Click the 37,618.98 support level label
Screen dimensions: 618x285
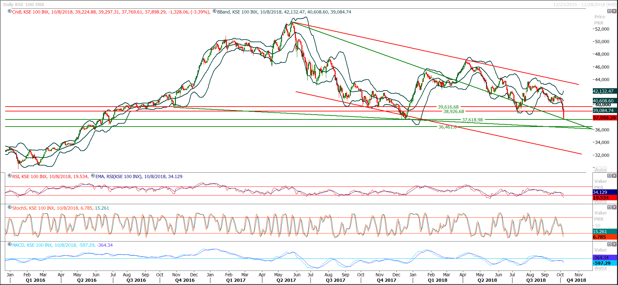click(x=472, y=120)
